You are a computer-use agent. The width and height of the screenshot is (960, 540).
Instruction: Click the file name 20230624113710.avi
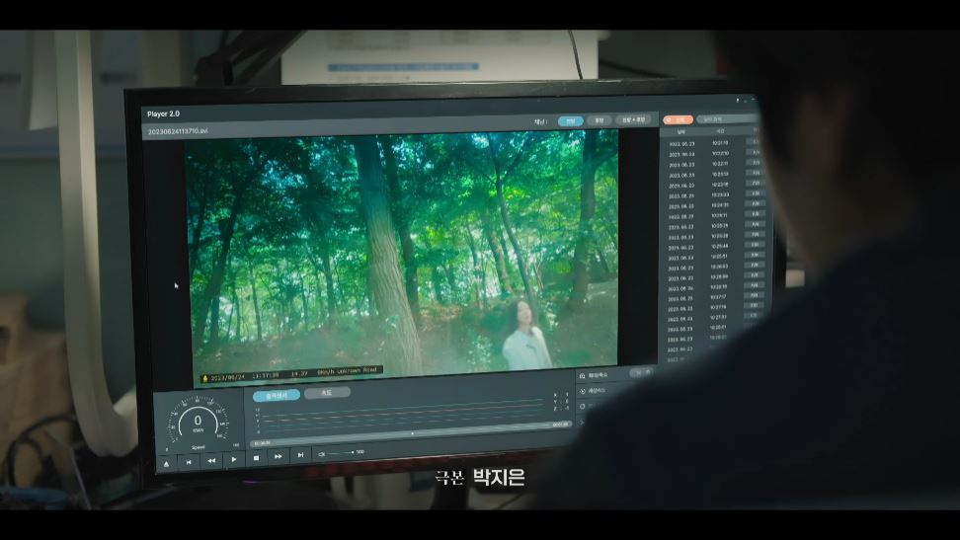(x=178, y=131)
